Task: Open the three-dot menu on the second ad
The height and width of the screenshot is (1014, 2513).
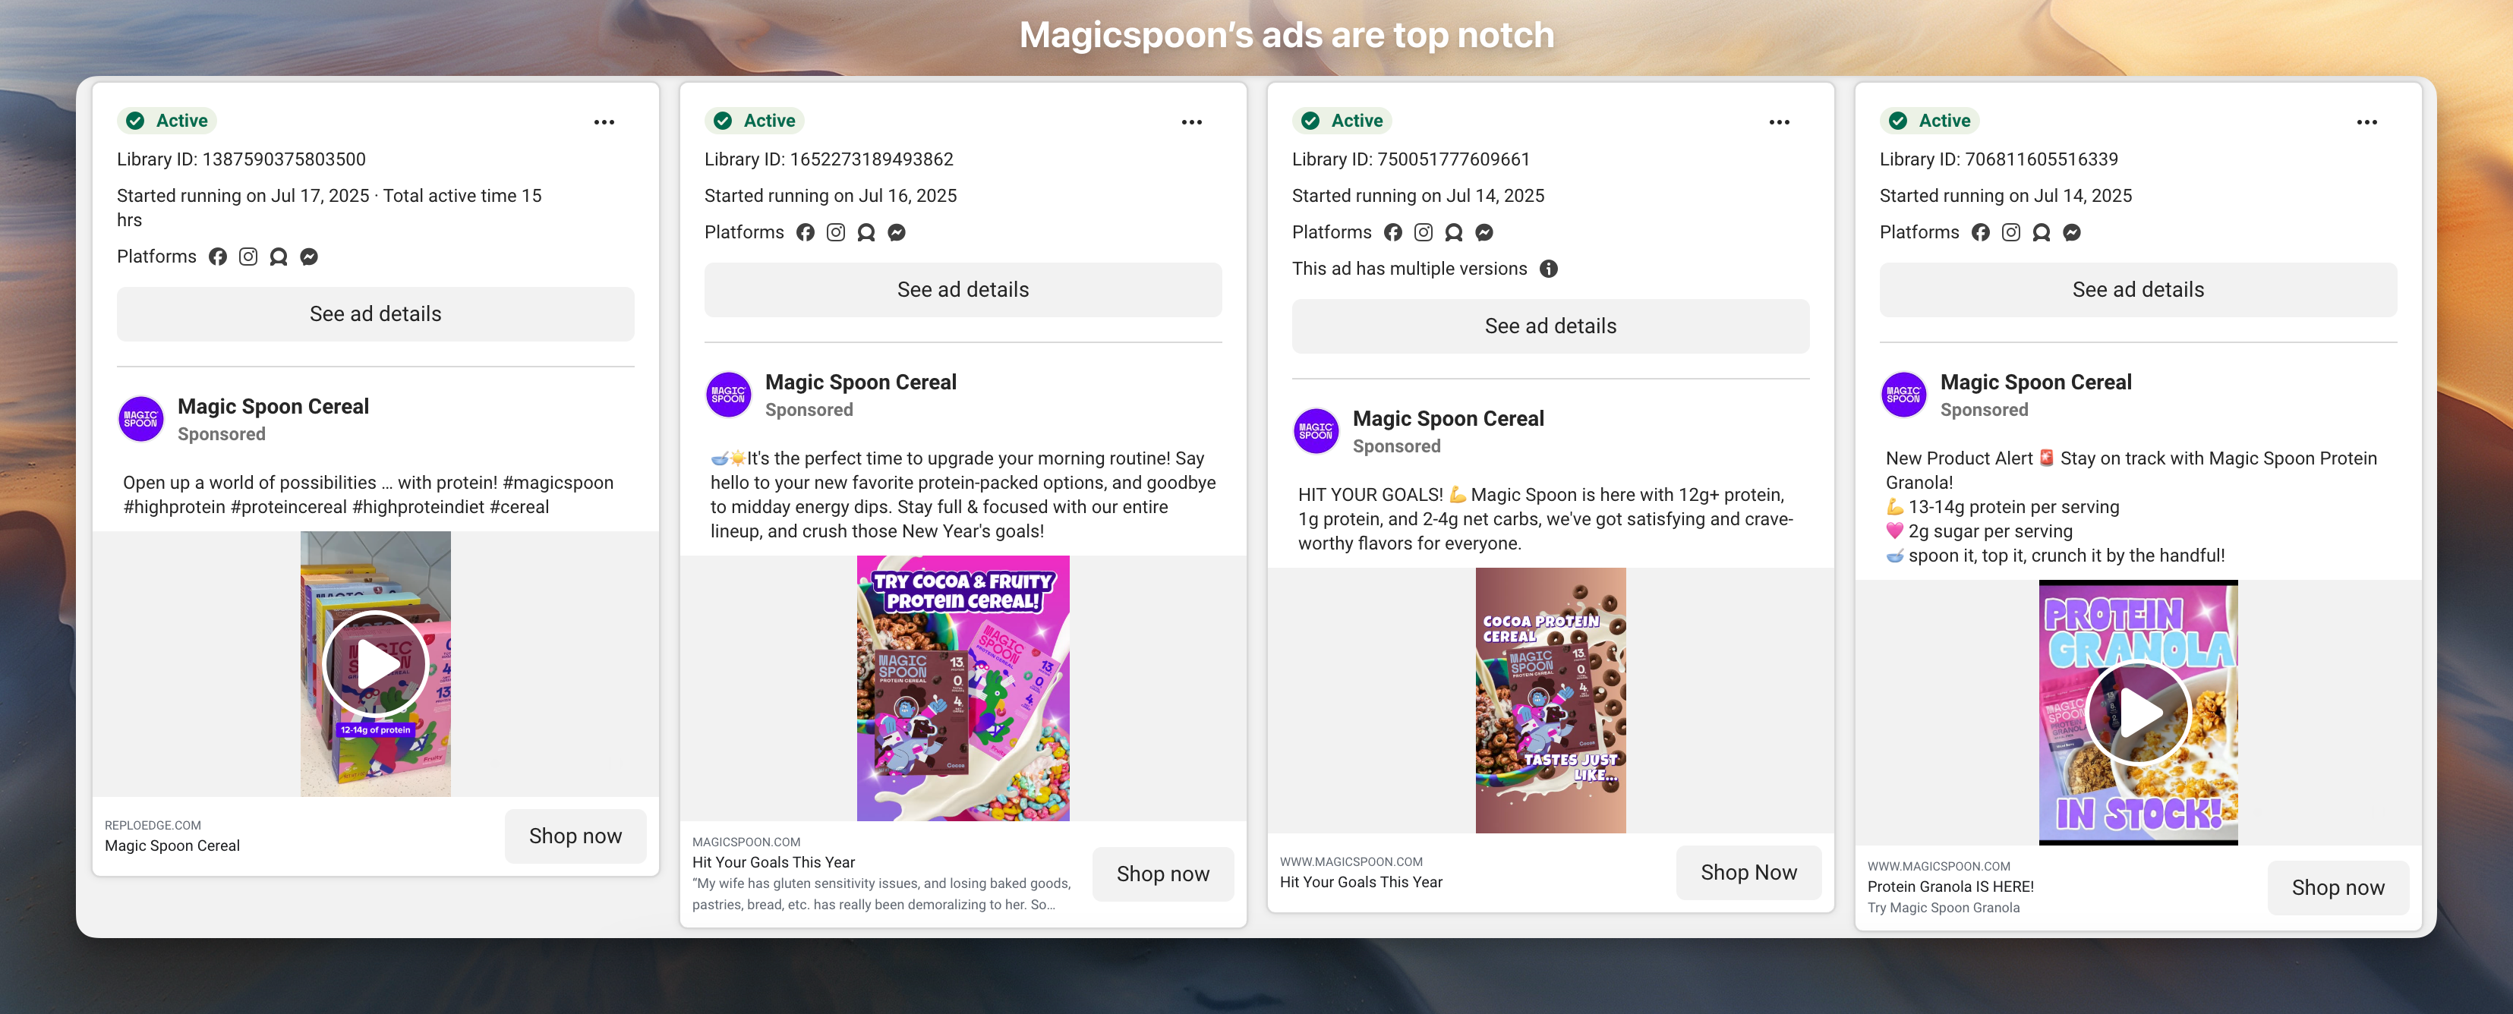Action: click(x=1191, y=121)
